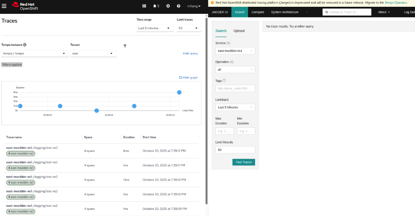Click the Lookup by Trace ID field
Screen dimensions: 415x216
pyautogui.click(x=347, y=12)
